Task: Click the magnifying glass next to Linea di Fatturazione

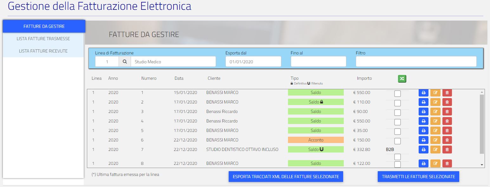Action: pyautogui.click(x=125, y=61)
